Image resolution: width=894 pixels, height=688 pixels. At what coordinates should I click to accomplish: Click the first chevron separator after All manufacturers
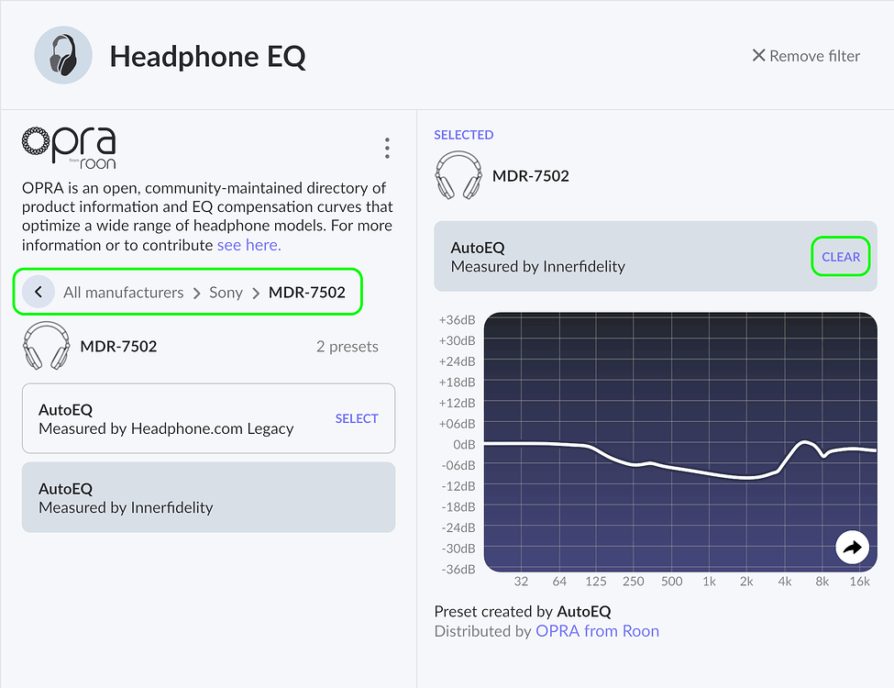[197, 293]
